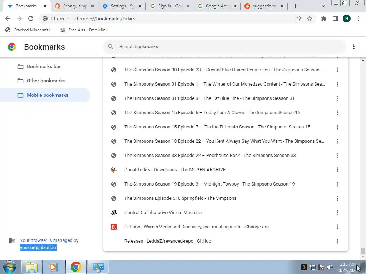Open more actions for The Fat Blue Line

point(338,98)
